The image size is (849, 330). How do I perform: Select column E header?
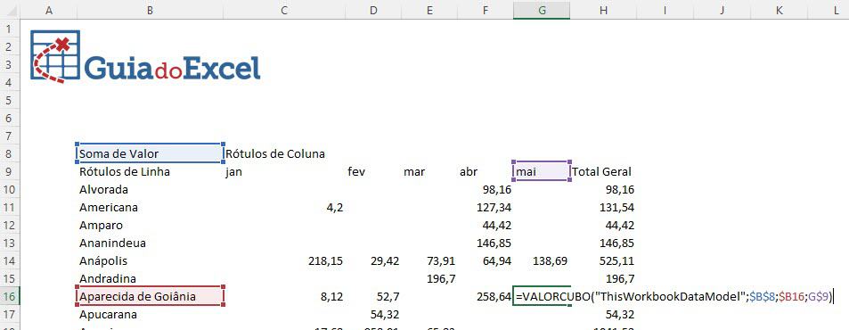coord(429,10)
